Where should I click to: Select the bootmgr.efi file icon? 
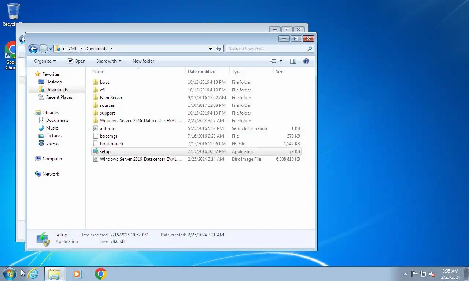(x=96, y=144)
